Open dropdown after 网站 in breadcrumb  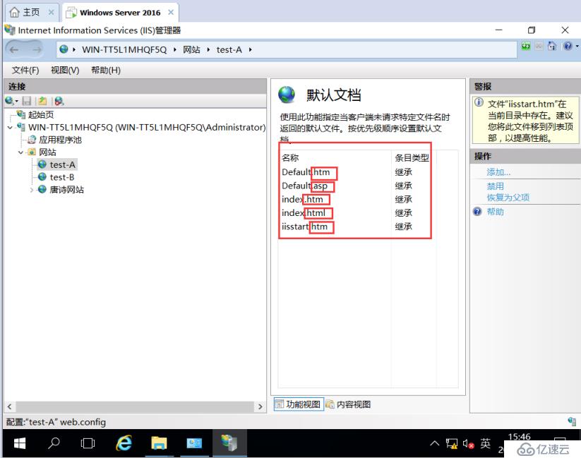208,49
